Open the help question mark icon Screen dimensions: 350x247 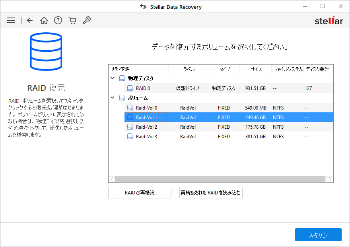pyautogui.click(x=58, y=20)
